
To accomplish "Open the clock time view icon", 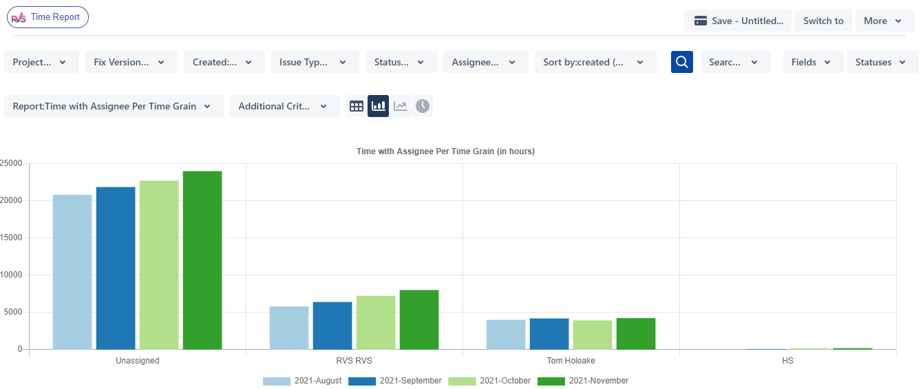I will click(x=422, y=106).
